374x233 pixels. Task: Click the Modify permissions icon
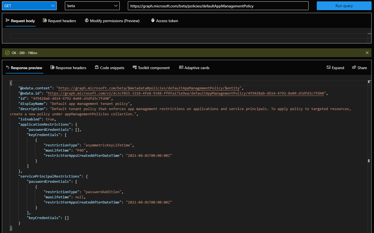point(87,20)
